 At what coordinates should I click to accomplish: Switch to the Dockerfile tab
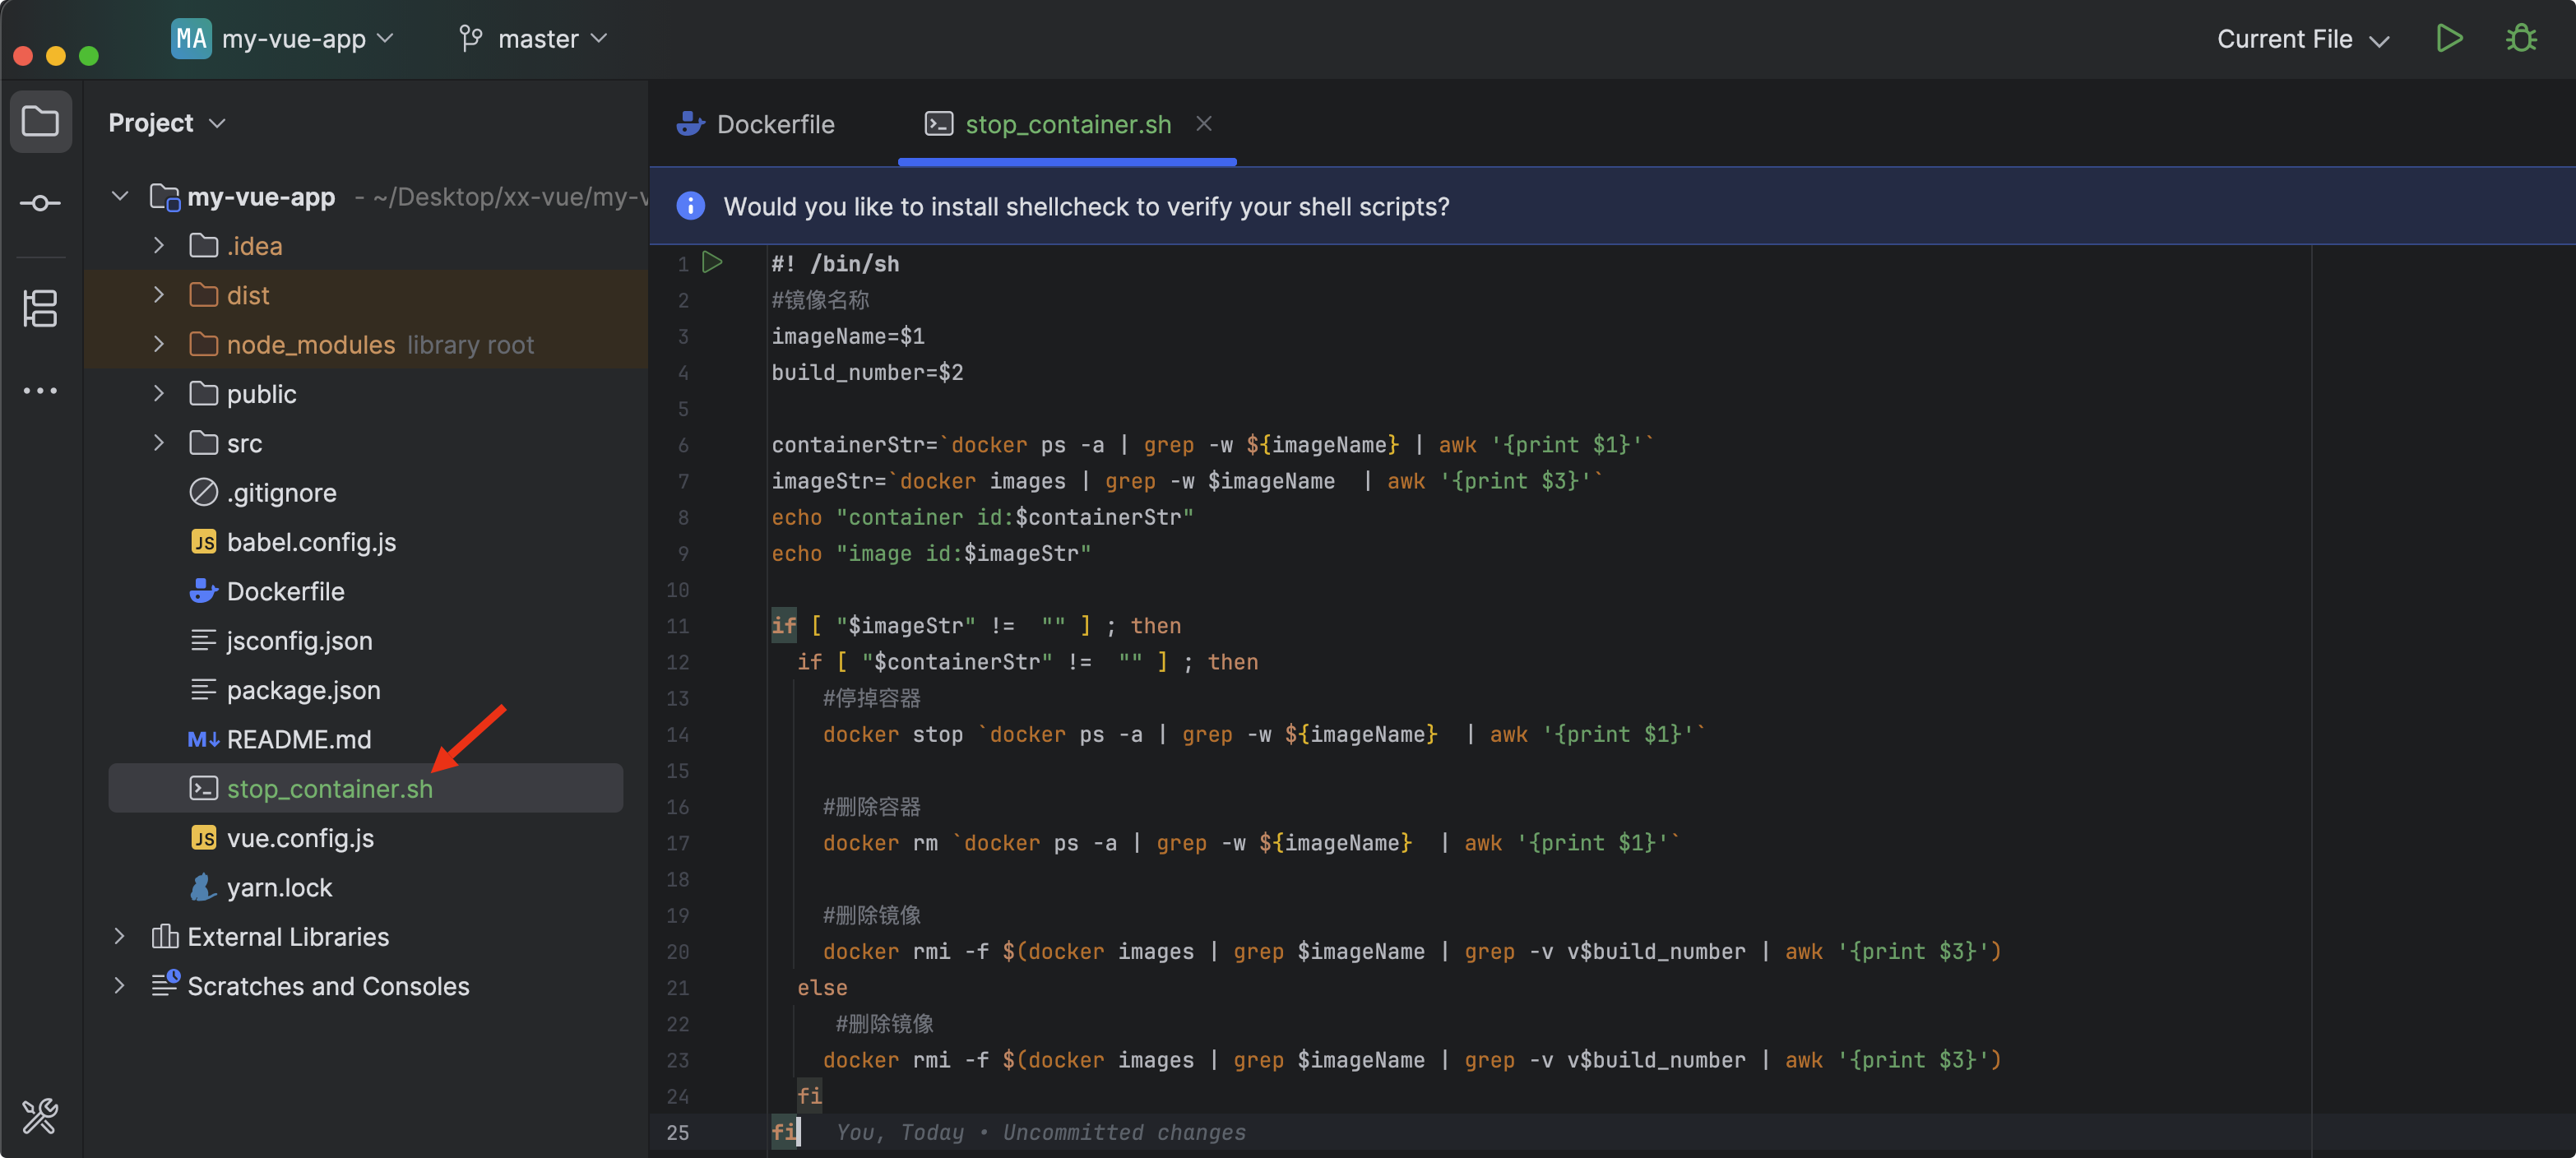click(756, 124)
